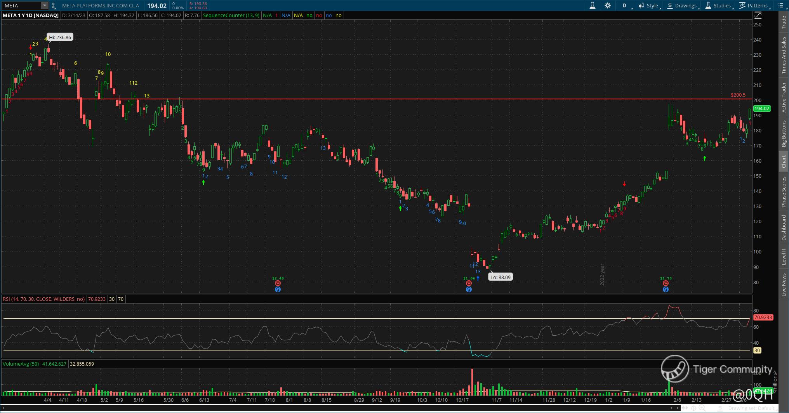Click the flask Edit Studies icon
Screen dimensions: 789x413
point(593,5)
